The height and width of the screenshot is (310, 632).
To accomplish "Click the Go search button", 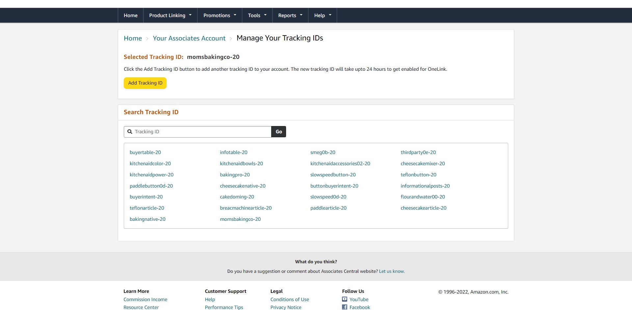I will [278, 132].
